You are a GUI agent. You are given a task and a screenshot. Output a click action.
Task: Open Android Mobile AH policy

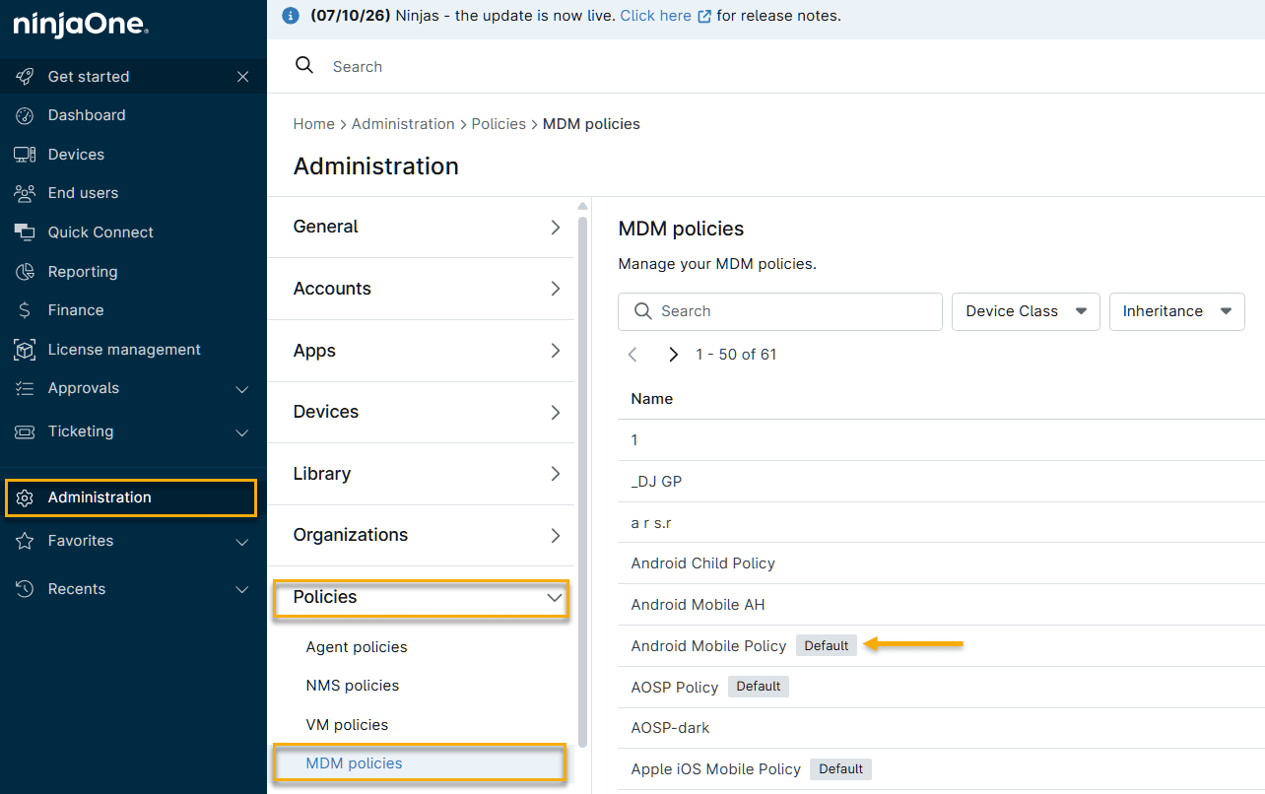(x=698, y=605)
